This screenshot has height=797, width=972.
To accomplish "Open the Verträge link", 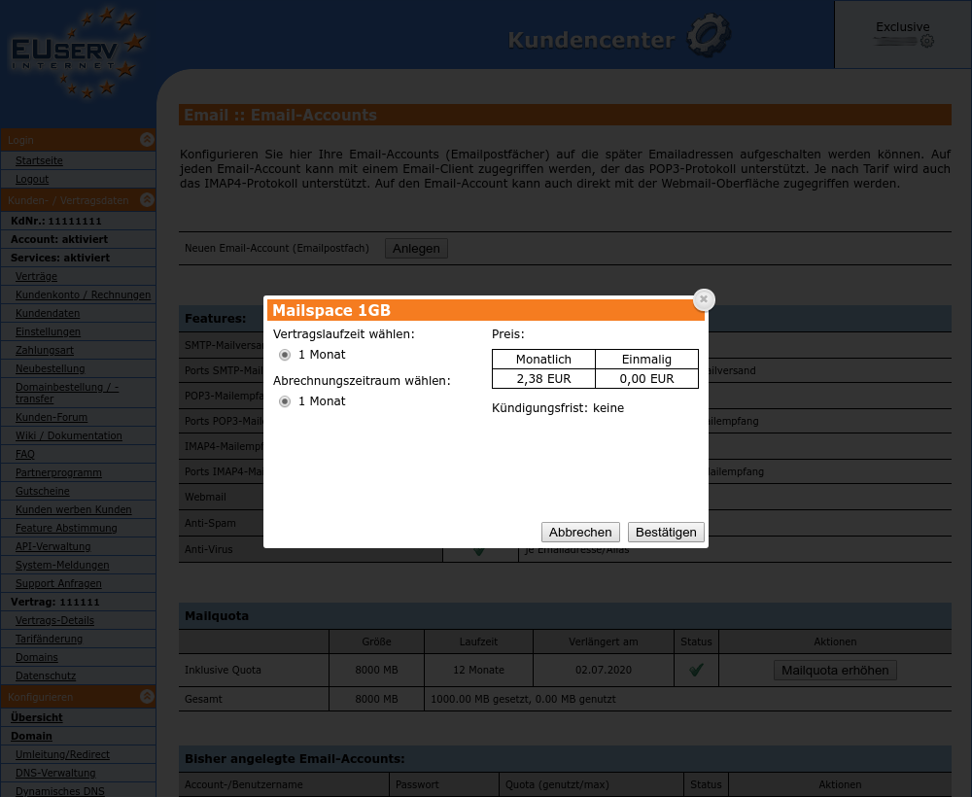I will click(36, 276).
